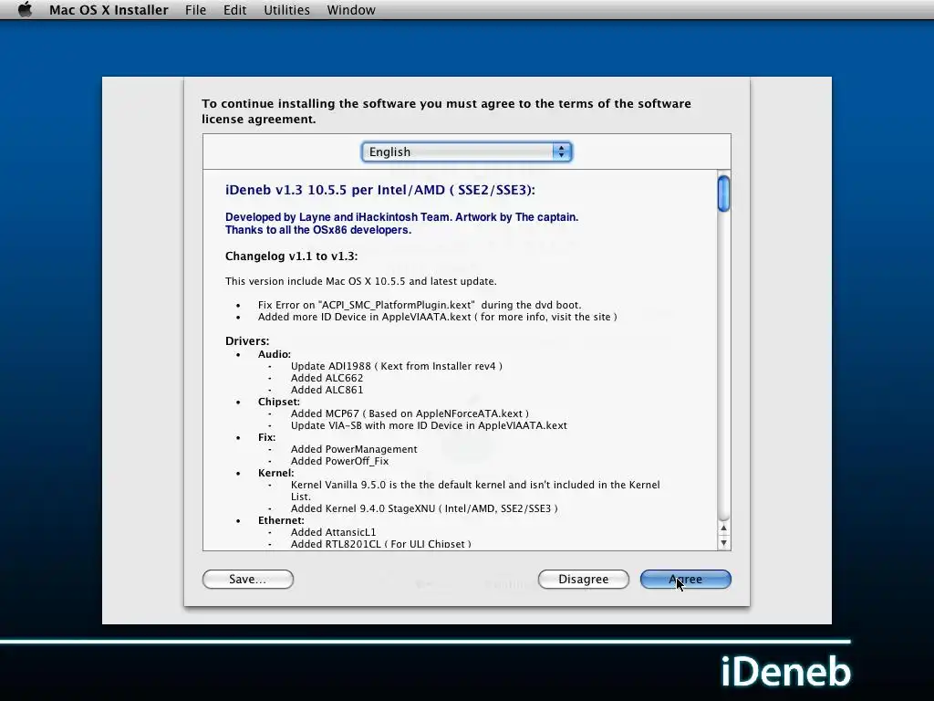Viewport: 934px width, 701px height.
Task: Click the "Added AttansicL1" entry
Action: coord(334,532)
